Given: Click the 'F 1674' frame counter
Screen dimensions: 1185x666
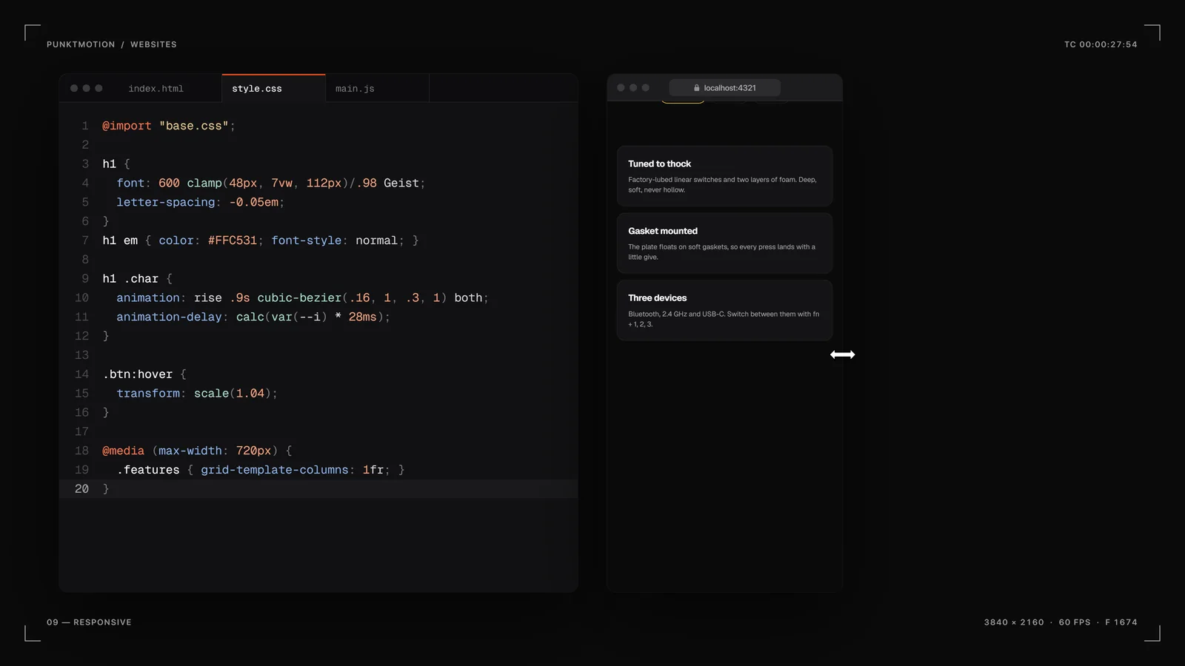Looking at the screenshot, I should pyautogui.click(x=1121, y=622).
